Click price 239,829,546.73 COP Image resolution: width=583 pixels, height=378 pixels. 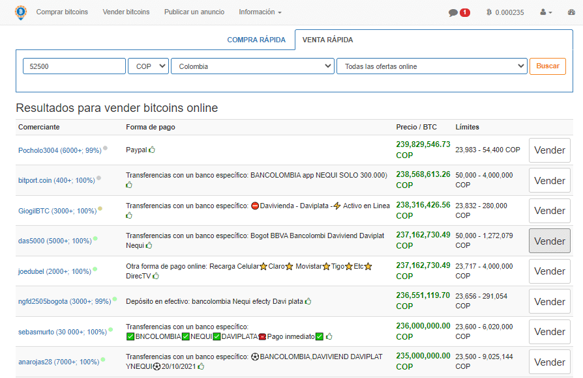(423, 150)
